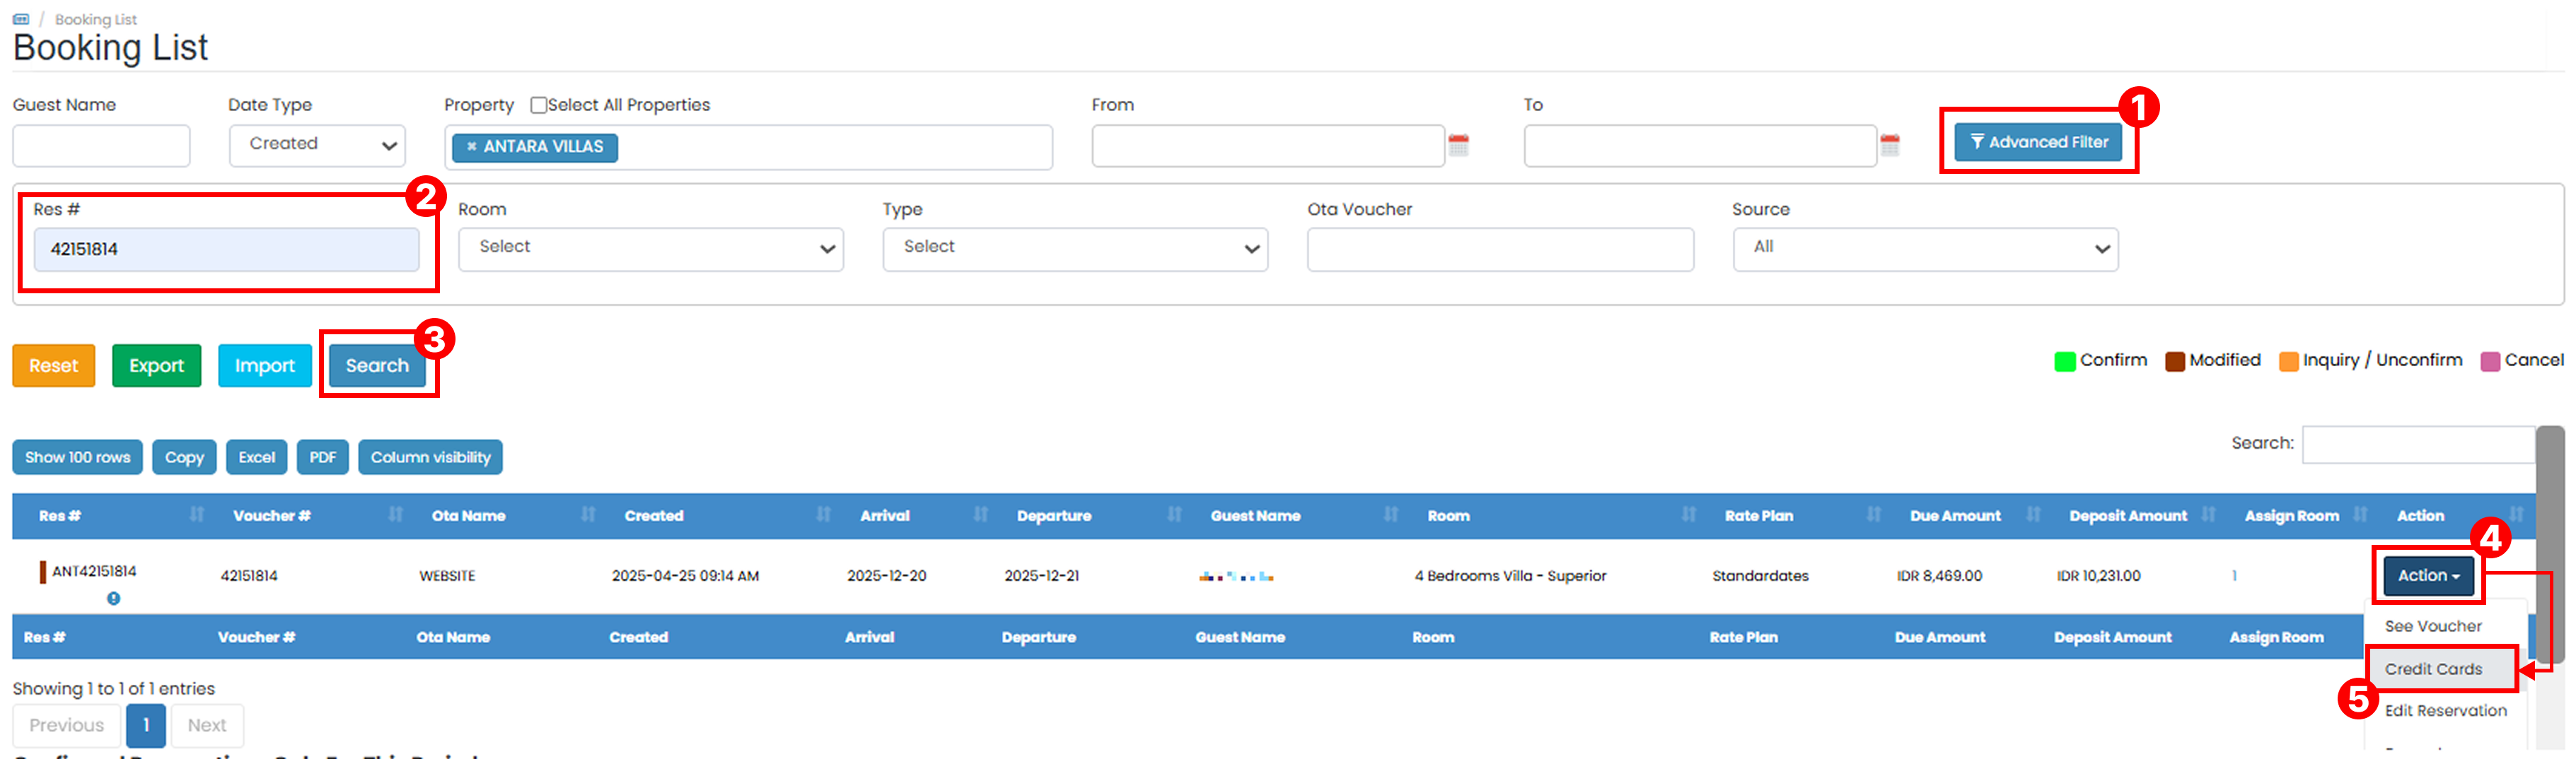Open the Type select dropdown
The image size is (2576, 759).
pos(1075,249)
